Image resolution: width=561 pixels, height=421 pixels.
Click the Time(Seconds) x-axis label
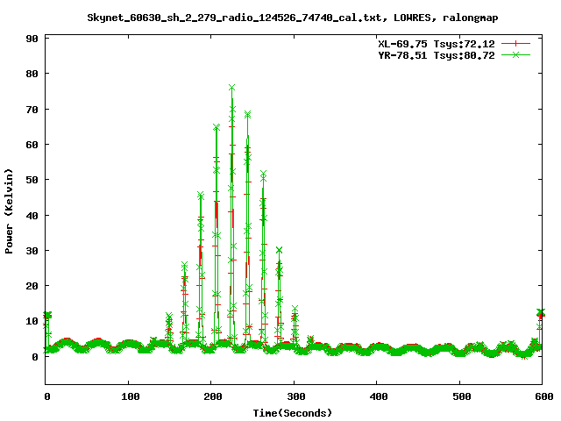click(x=294, y=412)
